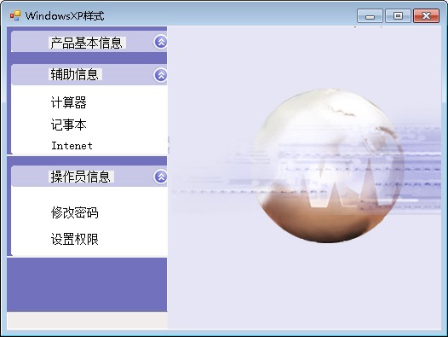Collapse the 产品基本信息 panel chevron

click(x=161, y=42)
